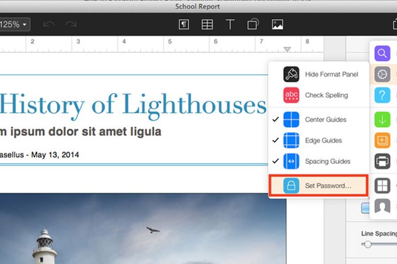Viewport: 397px width, 264px height.
Task: Choose Set Password... from the menu
Action: coord(319,186)
